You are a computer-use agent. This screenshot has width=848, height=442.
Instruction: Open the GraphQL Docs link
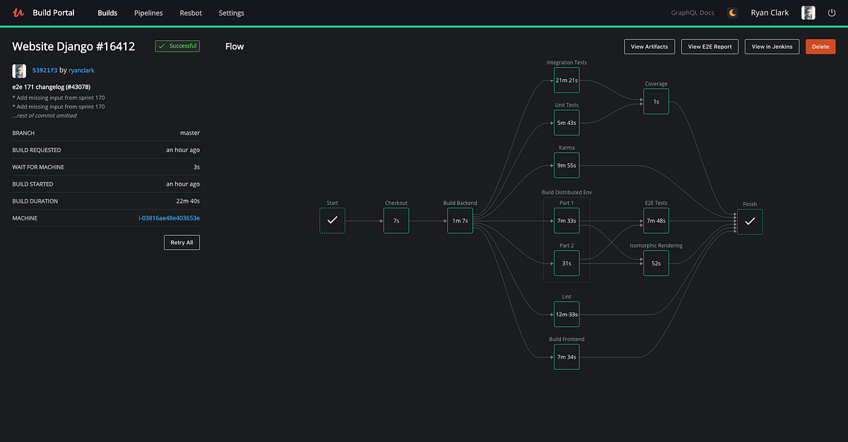692,12
